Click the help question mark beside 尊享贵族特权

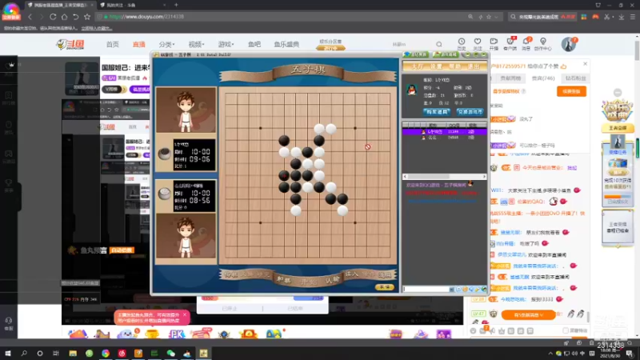click(524, 91)
